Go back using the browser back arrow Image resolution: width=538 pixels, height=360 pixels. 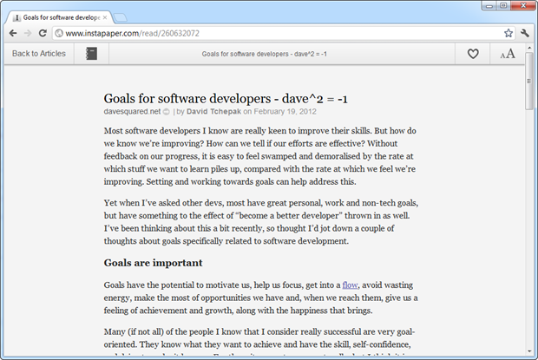pos(13,33)
